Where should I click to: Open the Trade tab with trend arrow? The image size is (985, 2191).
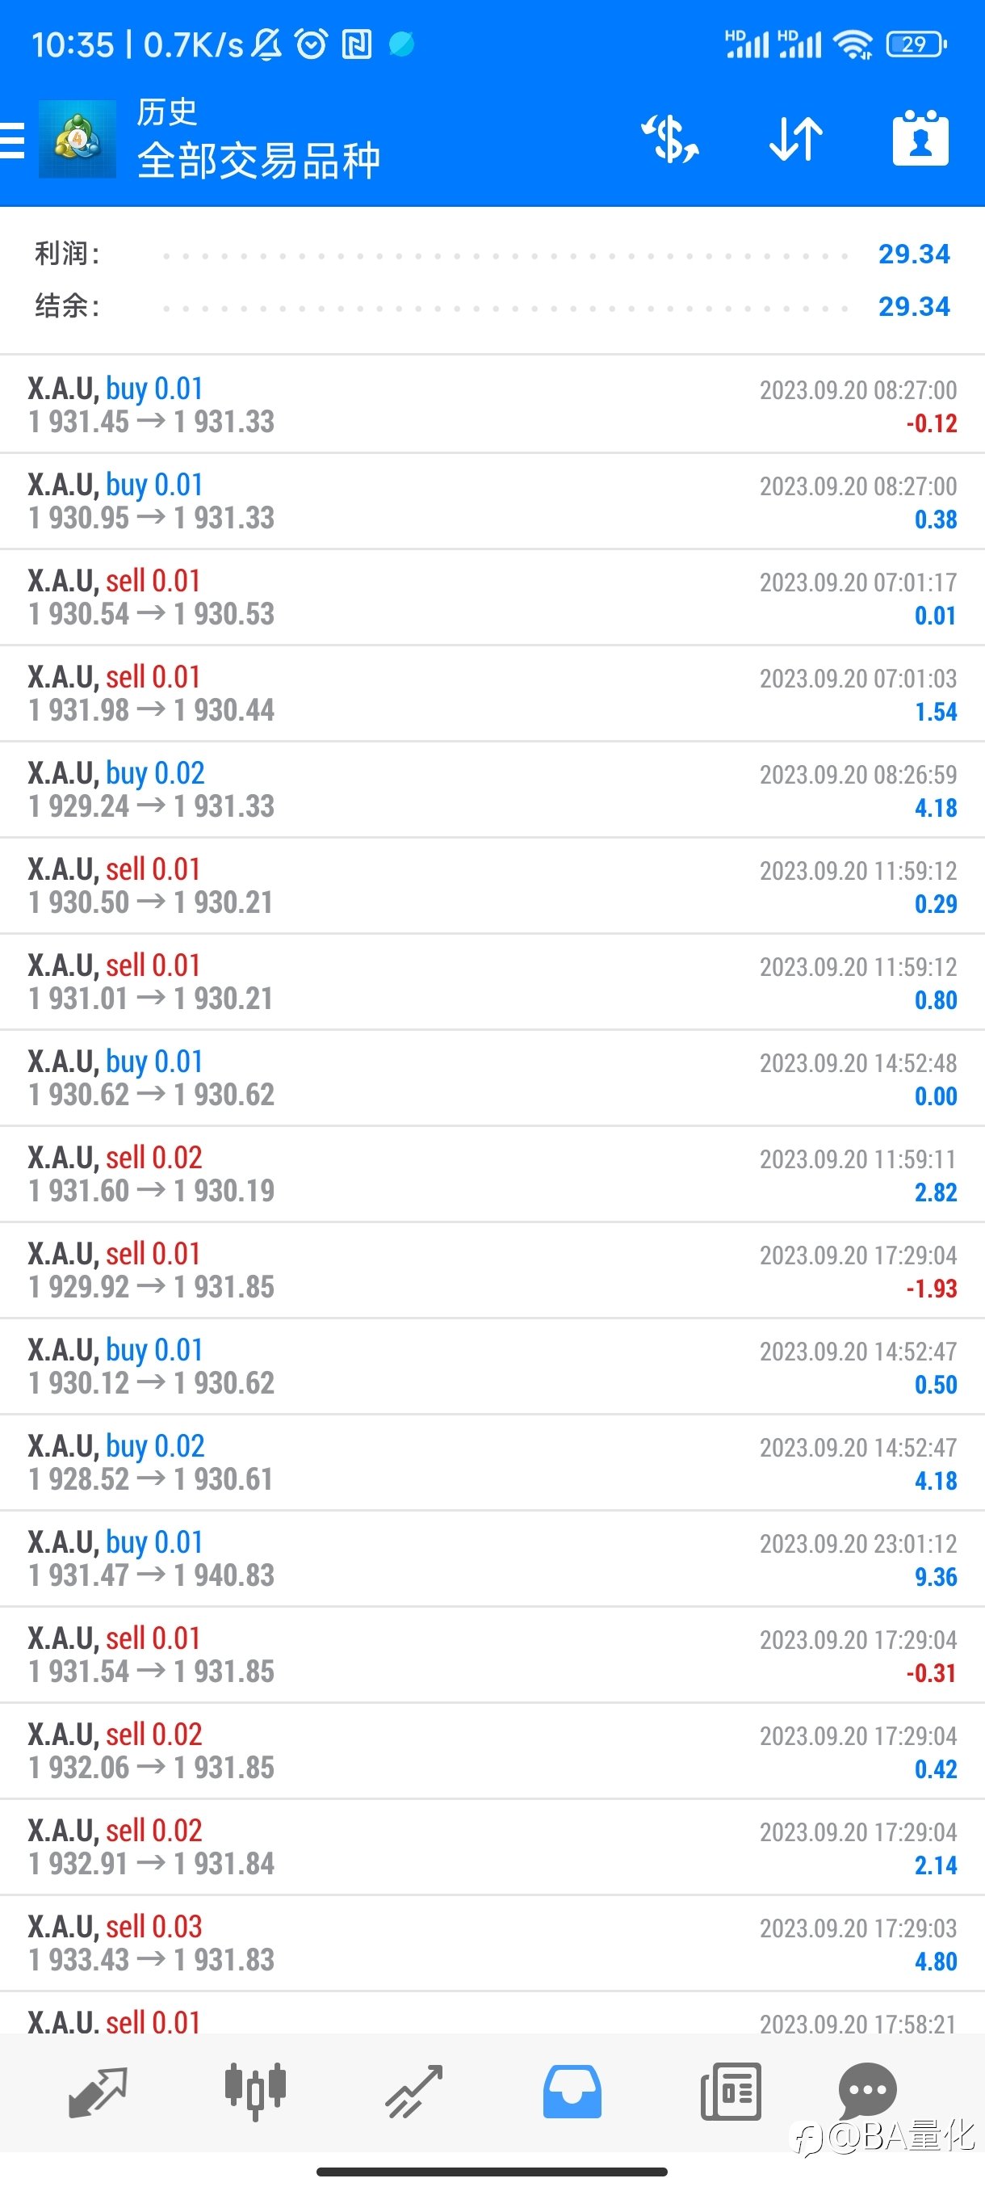click(x=414, y=2092)
